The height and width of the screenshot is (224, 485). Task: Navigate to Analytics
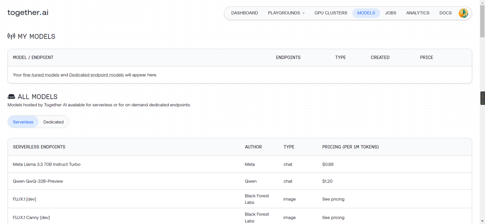(418, 13)
